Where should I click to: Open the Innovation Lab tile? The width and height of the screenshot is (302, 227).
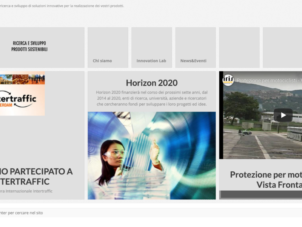coord(152,48)
